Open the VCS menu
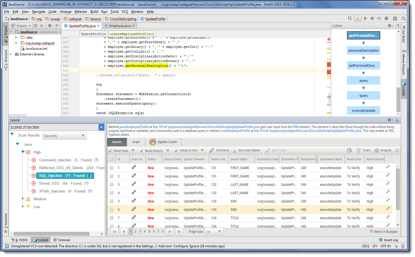The image size is (415, 257). [125, 12]
